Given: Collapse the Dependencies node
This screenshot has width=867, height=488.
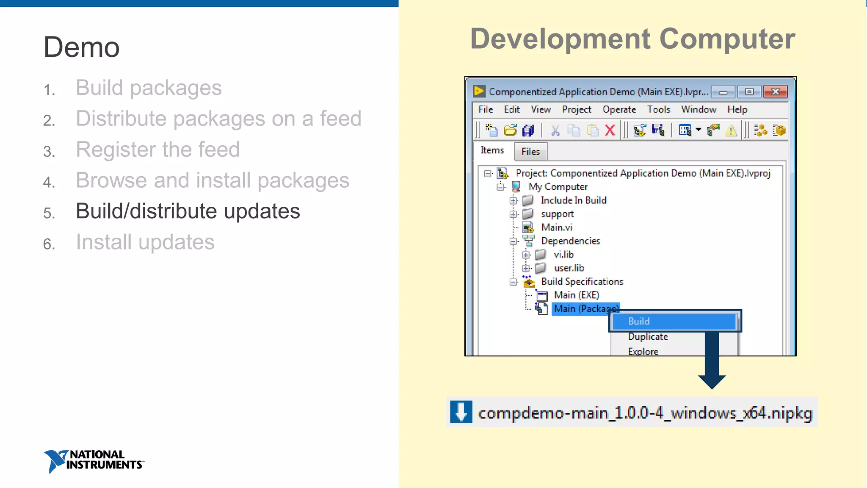Looking at the screenshot, I should click(513, 241).
